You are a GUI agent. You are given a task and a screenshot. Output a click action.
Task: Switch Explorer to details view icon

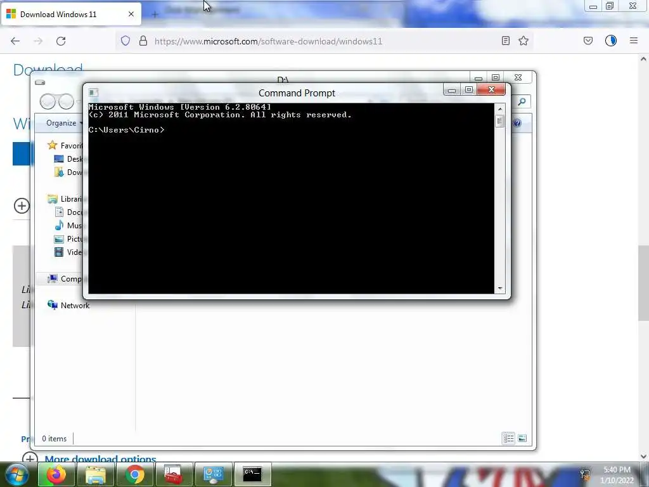[508, 438]
